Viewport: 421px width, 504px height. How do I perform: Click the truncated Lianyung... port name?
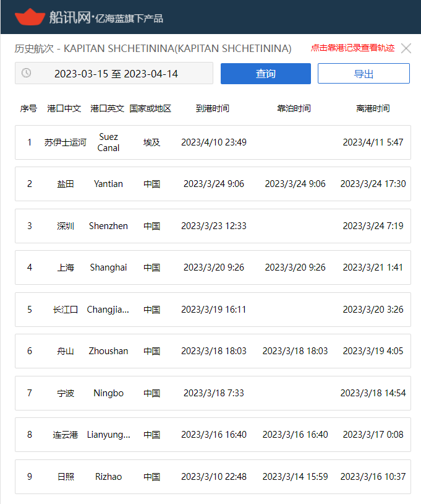coord(108,435)
